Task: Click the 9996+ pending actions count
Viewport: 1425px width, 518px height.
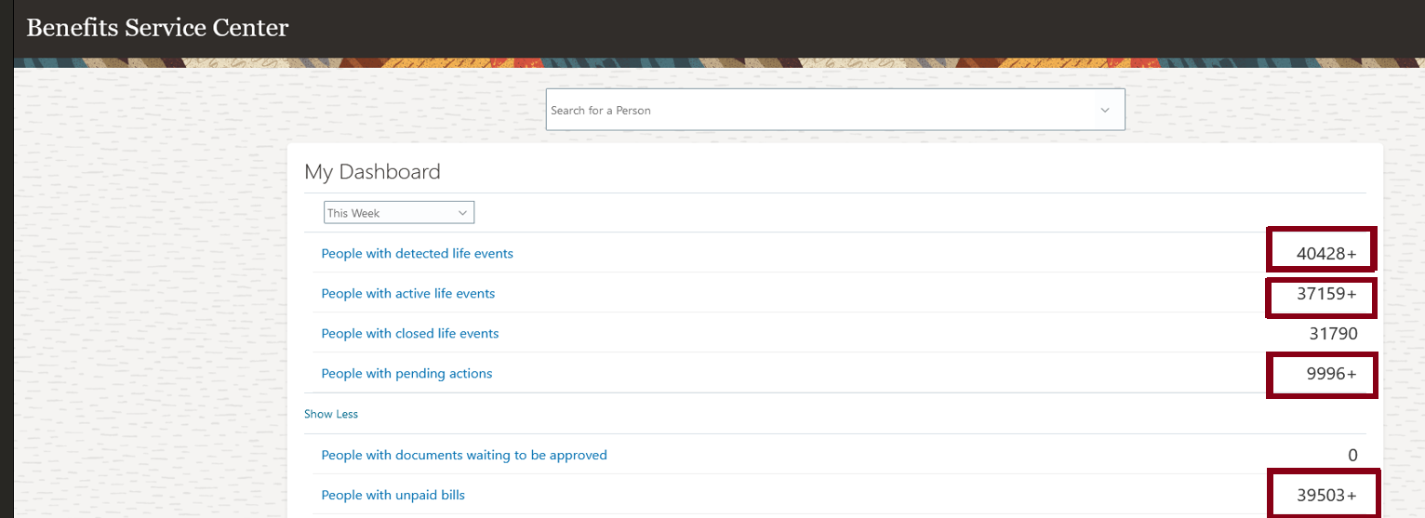Action: tap(1332, 374)
